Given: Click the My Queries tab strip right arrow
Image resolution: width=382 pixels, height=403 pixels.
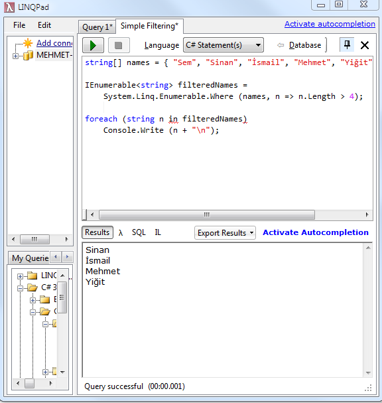Looking at the screenshot, I should pyautogui.click(x=67, y=257).
